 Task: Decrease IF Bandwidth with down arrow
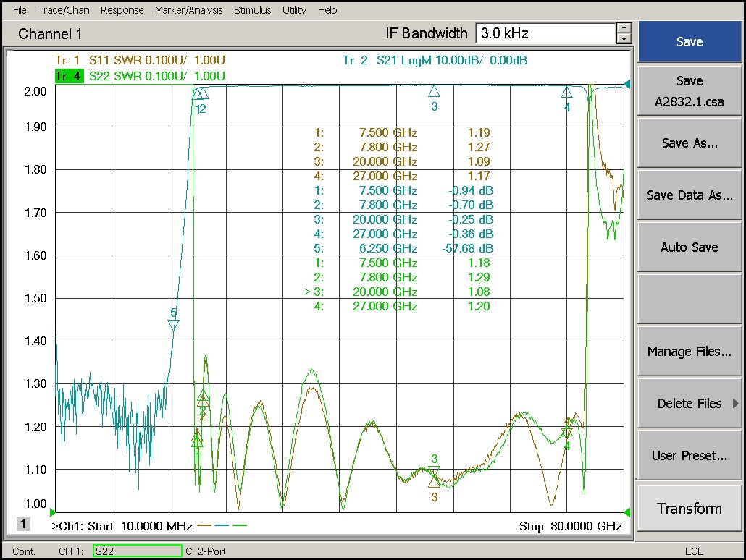[x=624, y=39]
